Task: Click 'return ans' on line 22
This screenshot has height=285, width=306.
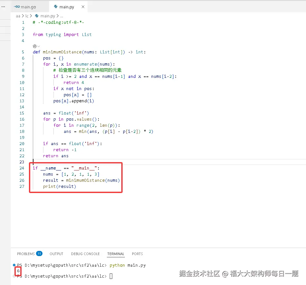Action: point(56,156)
